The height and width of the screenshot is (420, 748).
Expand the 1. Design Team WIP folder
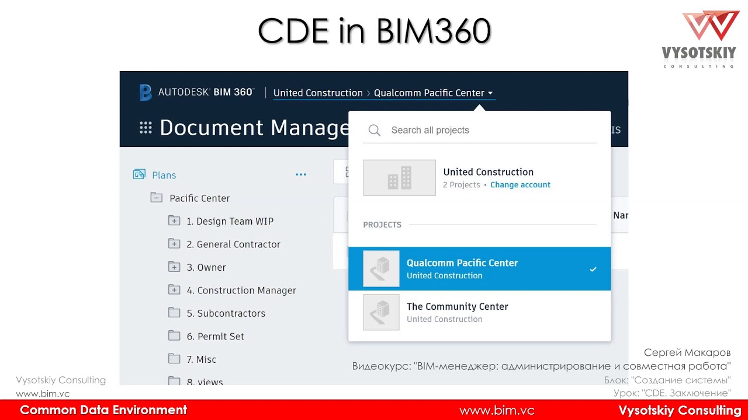[174, 220]
